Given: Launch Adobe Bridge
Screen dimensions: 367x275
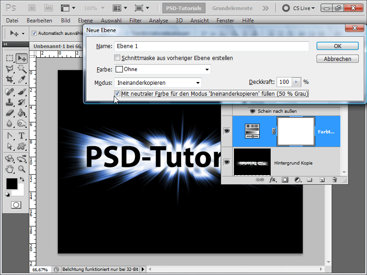Looking at the screenshot, I should point(32,8).
